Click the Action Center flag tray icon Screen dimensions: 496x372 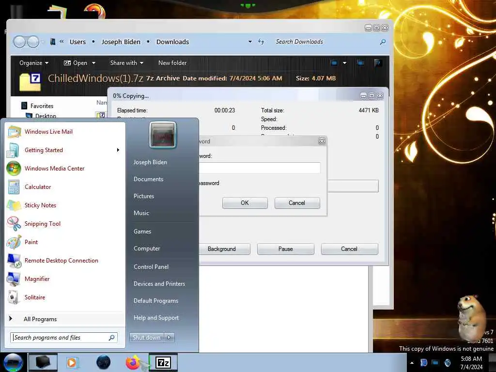pyautogui.click(x=424, y=363)
